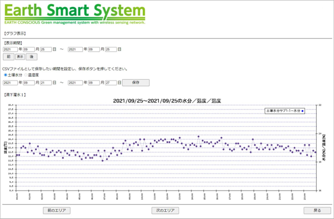Click the 戻る button
334x219 pixels.
[x=317, y=210]
